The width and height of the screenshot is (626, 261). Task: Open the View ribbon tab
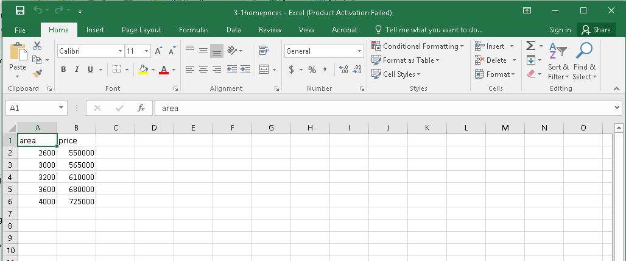tap(306, 30)
